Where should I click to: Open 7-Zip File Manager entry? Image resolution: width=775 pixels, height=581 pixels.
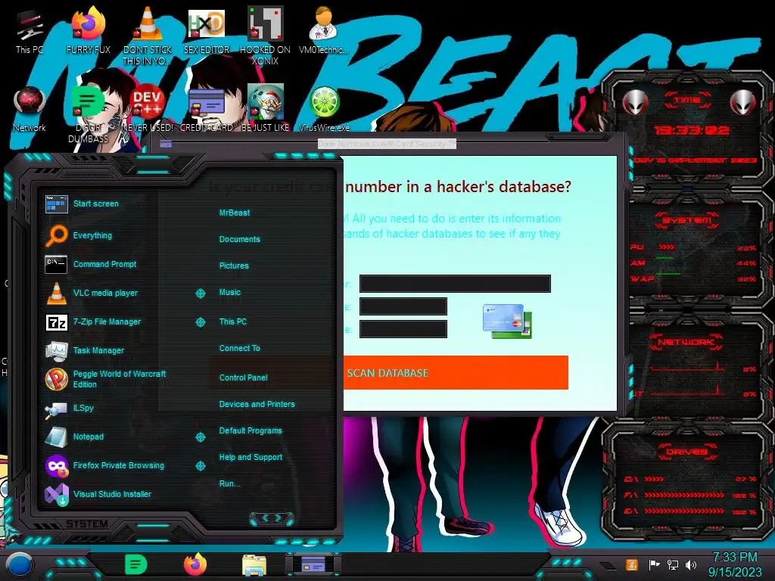click(x=107, y=322)
